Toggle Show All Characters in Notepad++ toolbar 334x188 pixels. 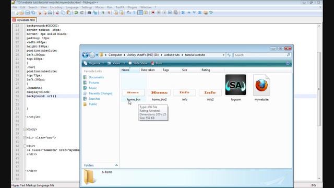(135, 13)
